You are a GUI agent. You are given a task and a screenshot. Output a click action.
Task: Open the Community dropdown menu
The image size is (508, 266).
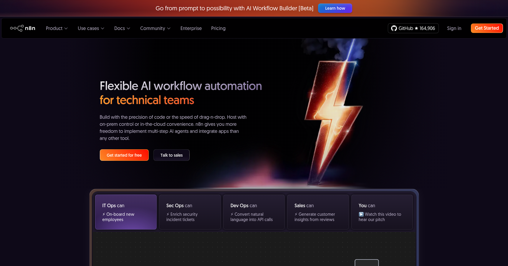point(155,28)
